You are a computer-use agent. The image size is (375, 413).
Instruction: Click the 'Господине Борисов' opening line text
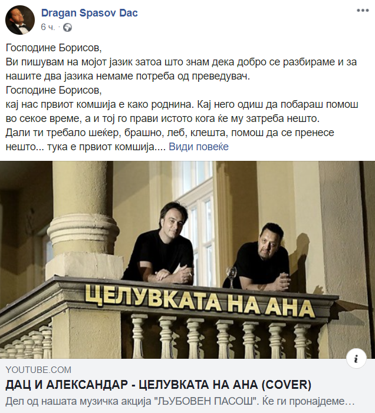[x=54, y=48]
